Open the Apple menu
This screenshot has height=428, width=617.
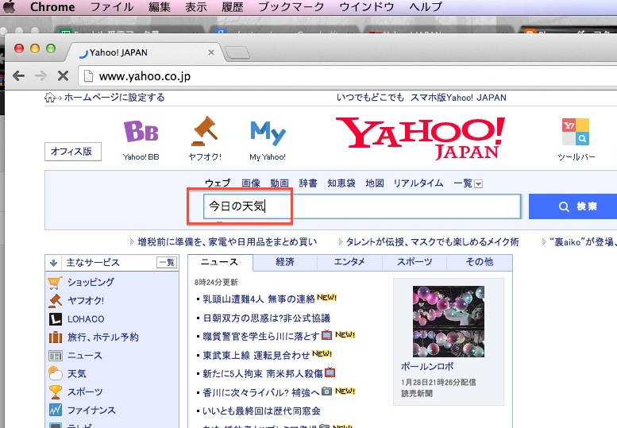click(9, 6)
